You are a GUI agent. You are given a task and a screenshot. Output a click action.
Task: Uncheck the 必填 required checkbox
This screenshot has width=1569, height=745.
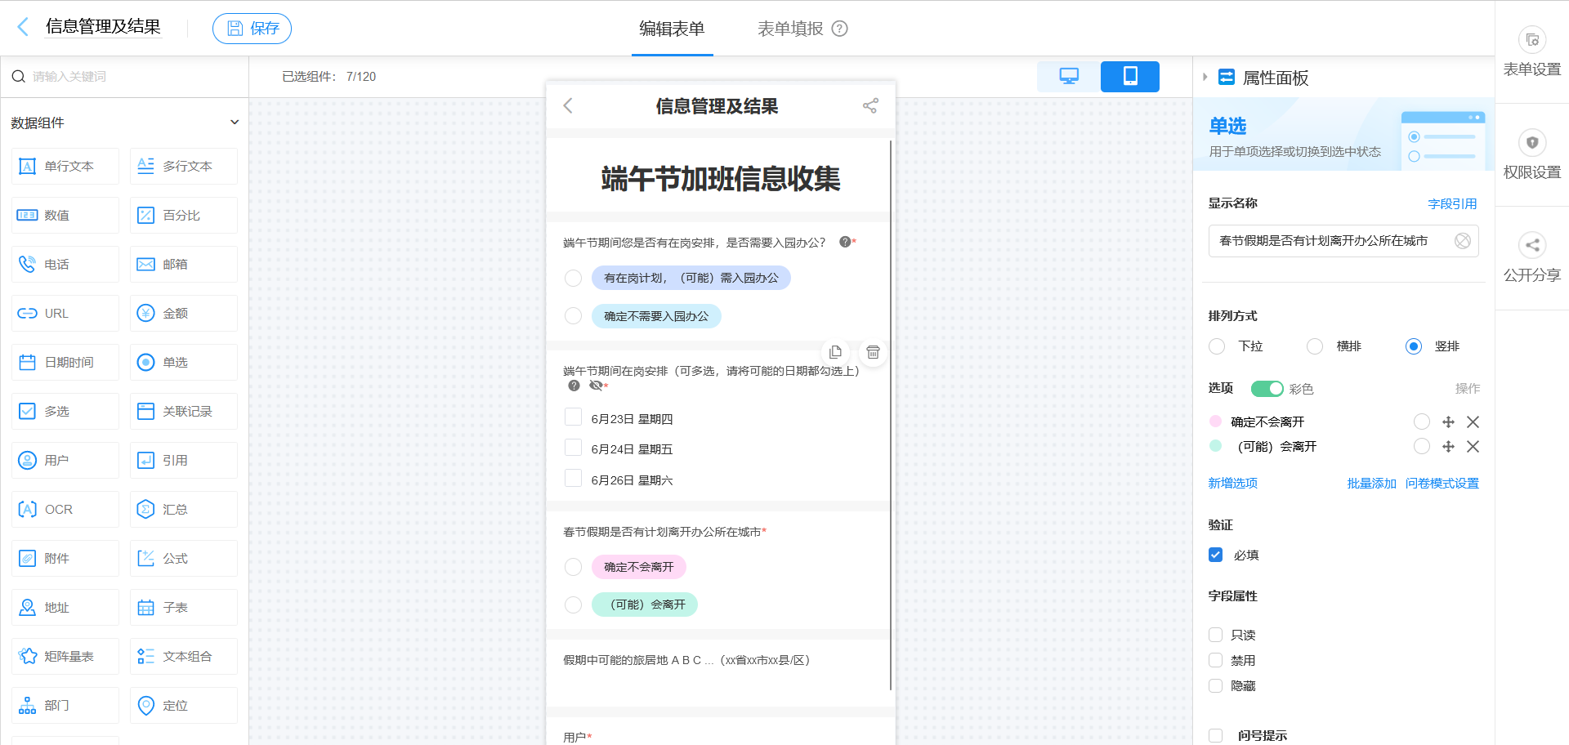pyautogui.click(x=1215, y=555)
